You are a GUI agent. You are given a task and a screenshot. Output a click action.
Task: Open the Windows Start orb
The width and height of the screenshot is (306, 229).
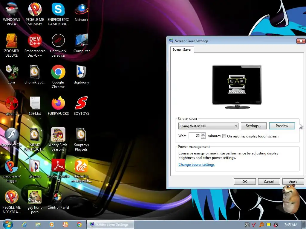(8, 224)
